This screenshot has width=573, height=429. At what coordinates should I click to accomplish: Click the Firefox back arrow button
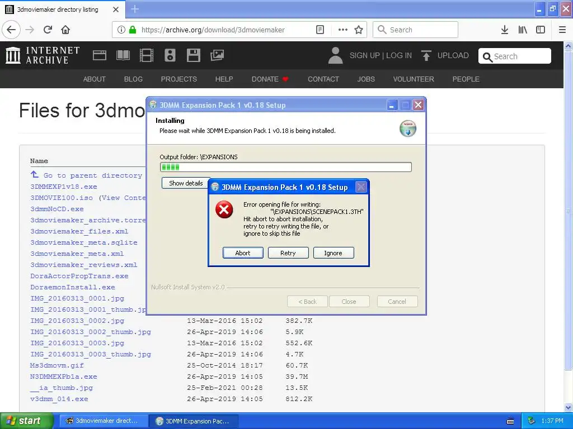tap(11, 30)
